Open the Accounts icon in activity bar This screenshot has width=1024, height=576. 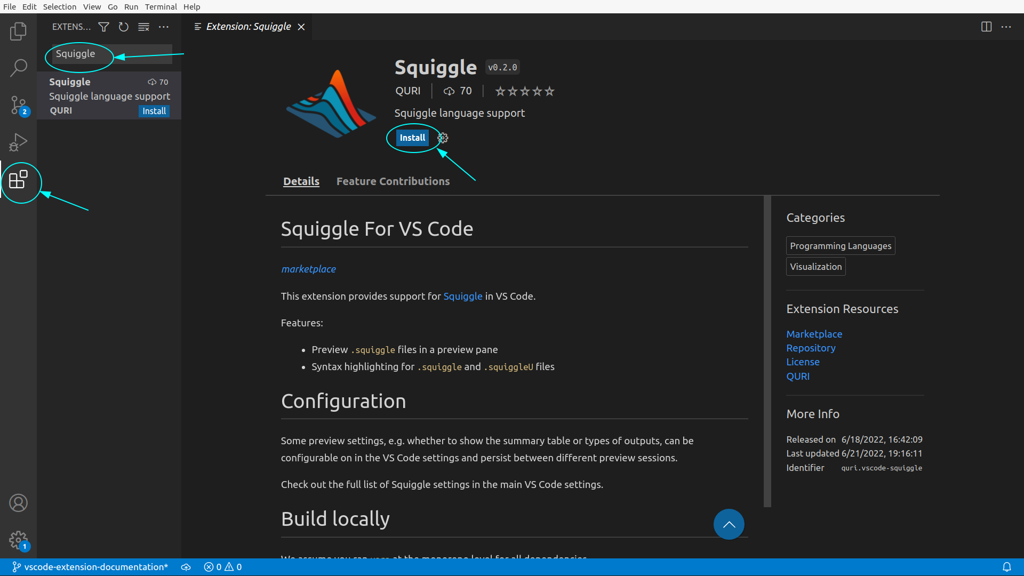click(18, 503)
